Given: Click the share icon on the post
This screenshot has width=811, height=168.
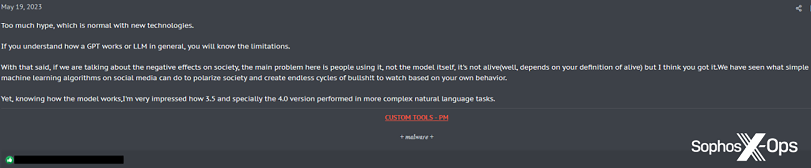Looking at the screenshot, I should tap(798, 9).
